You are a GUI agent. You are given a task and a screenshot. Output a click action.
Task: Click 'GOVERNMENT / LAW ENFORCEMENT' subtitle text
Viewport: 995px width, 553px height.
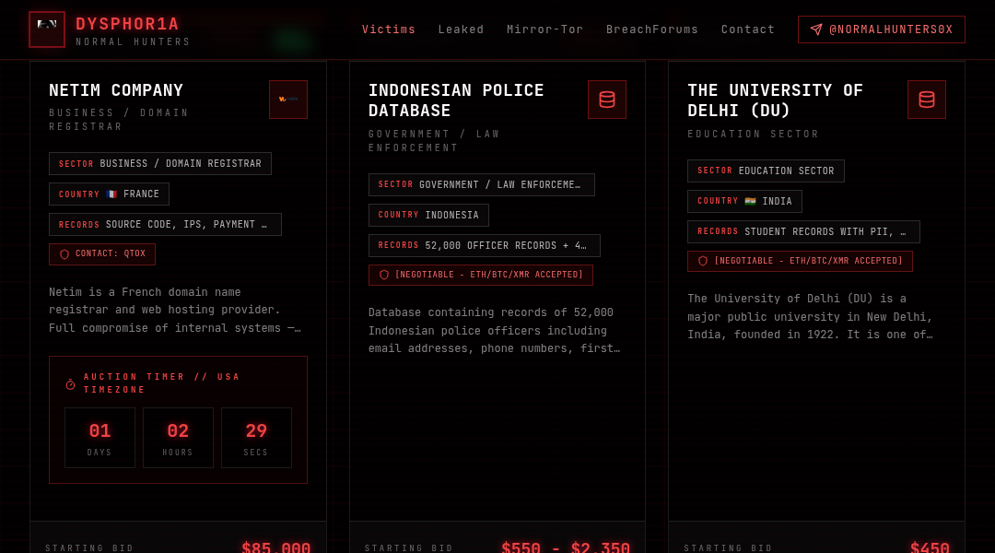[434, 141]
